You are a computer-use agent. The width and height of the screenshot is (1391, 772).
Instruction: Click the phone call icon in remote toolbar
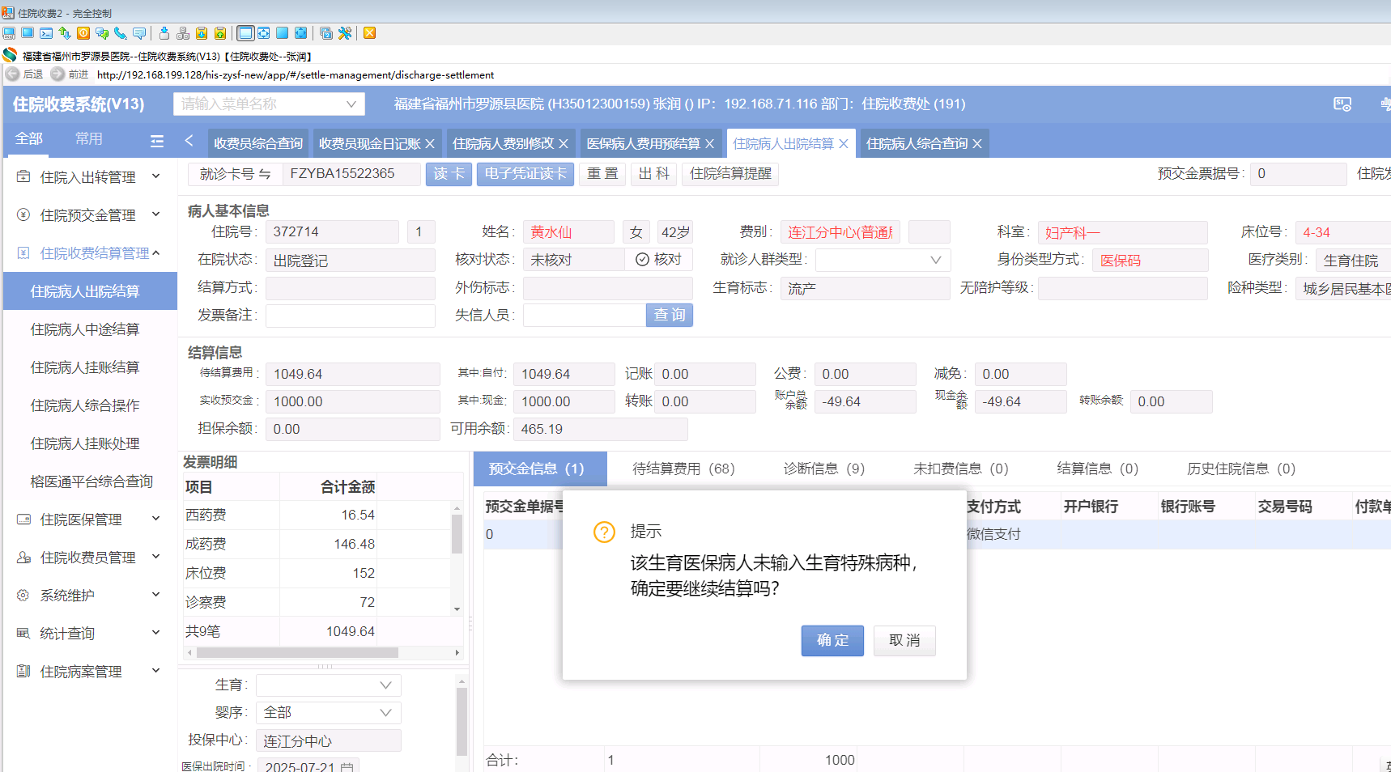pyautogui.click(x=120, y=33)
